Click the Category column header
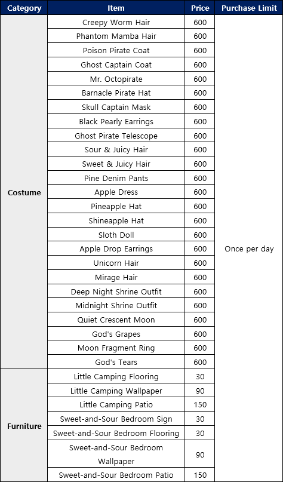The width and height of the screenshot is (283, 482). point(24,8)
